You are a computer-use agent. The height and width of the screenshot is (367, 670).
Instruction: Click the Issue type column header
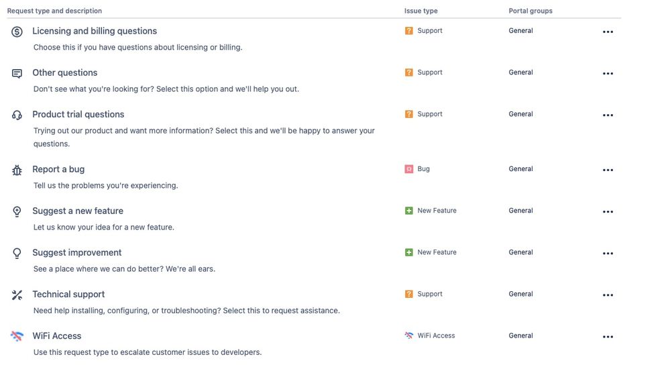point(421,11)
